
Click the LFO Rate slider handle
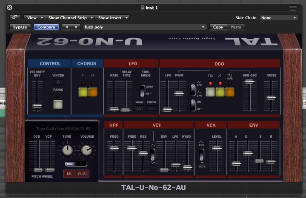point(114,109)
